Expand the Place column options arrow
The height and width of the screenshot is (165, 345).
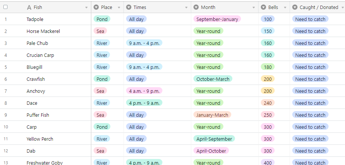(x=119, y=7)
